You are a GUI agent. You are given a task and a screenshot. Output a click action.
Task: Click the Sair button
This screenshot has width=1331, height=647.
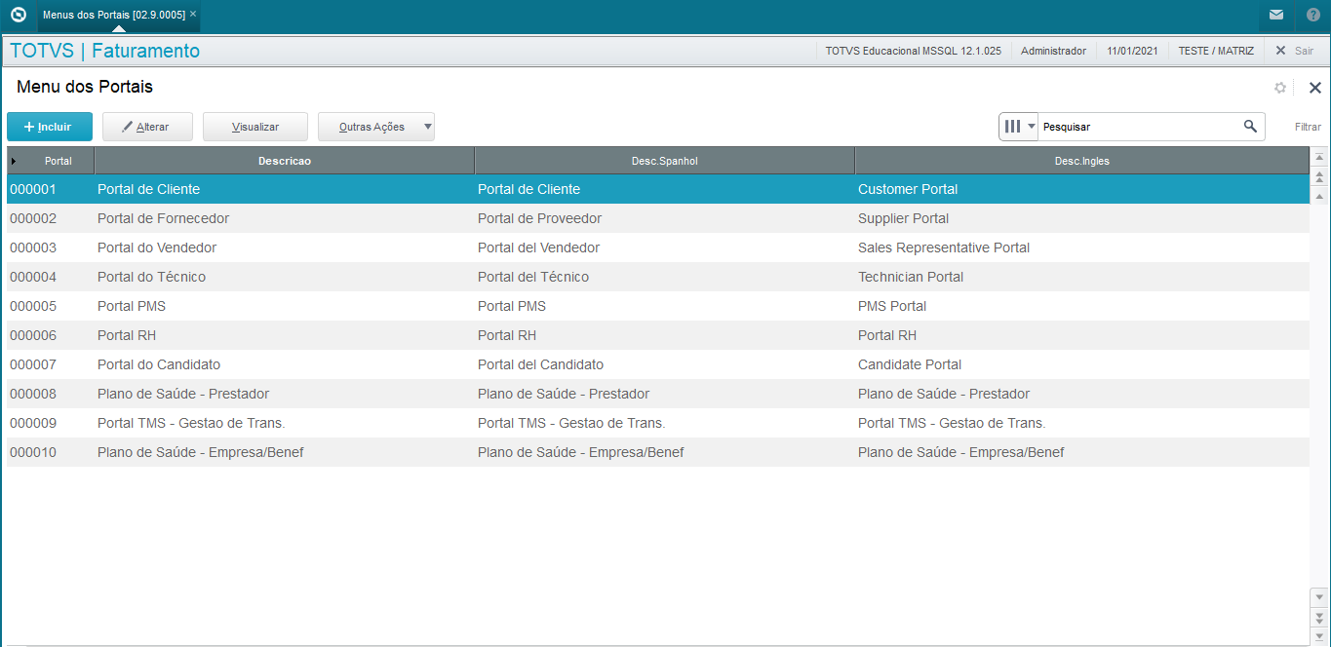1294,51
